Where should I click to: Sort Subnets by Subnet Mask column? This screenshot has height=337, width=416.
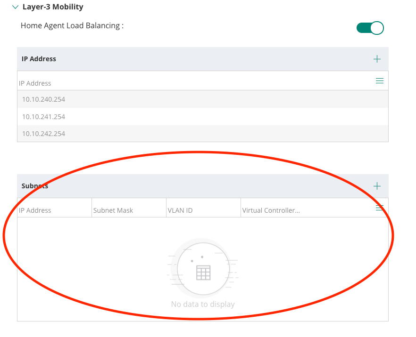click(x=113, y=210)
